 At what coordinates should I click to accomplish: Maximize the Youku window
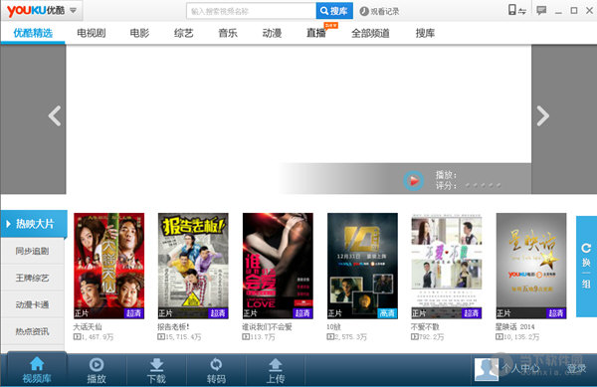[574, 11]
